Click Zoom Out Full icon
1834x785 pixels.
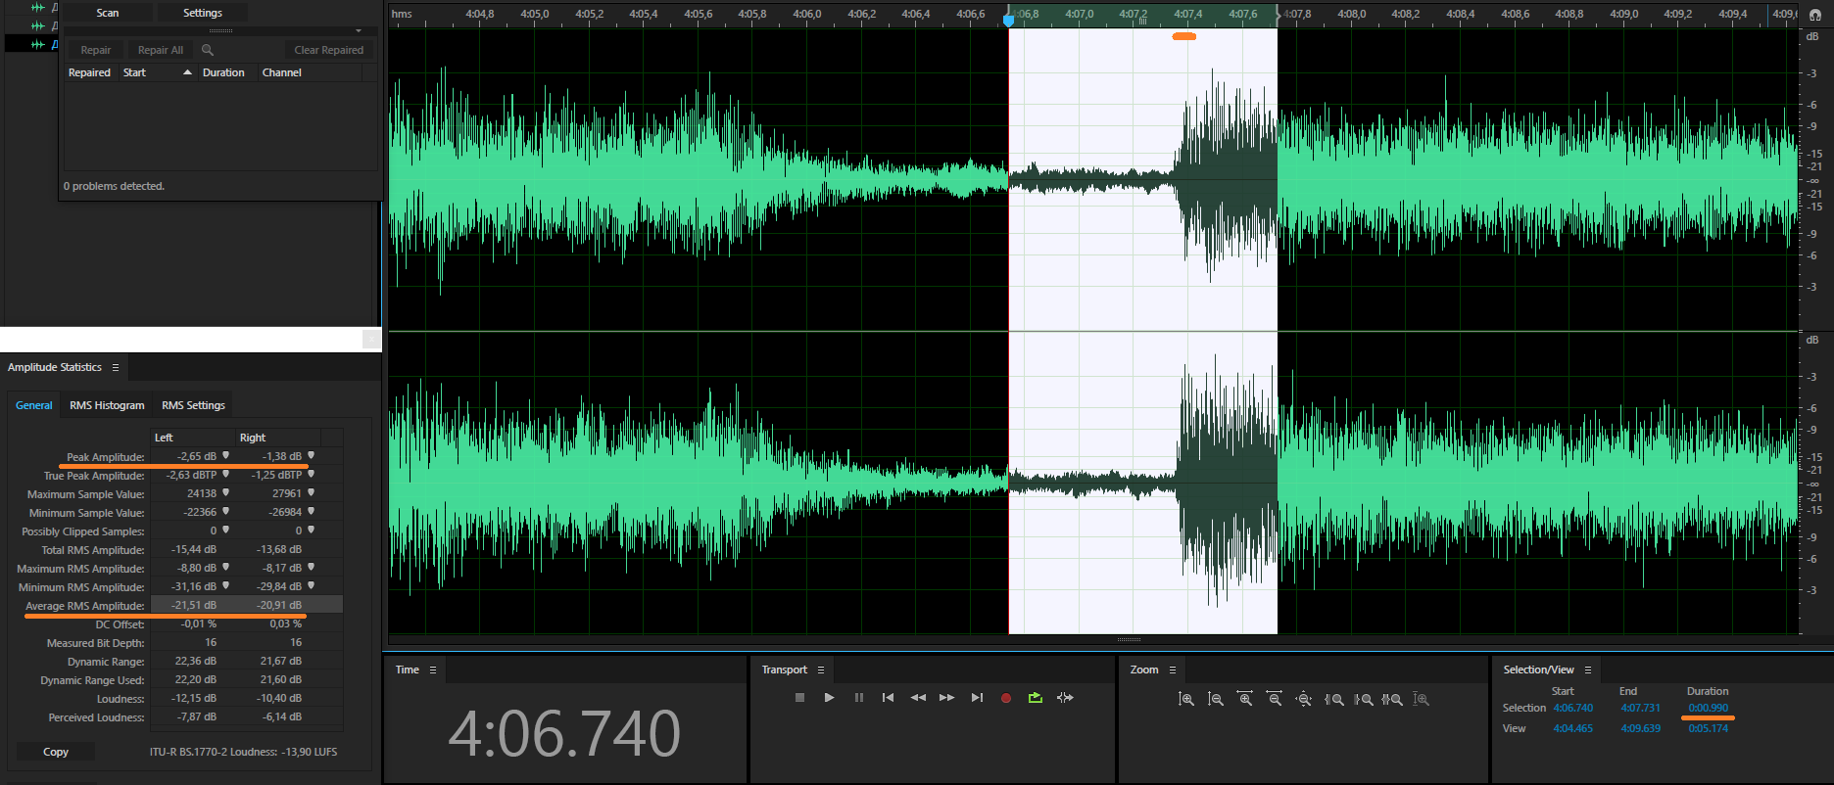pos(1303,699)
